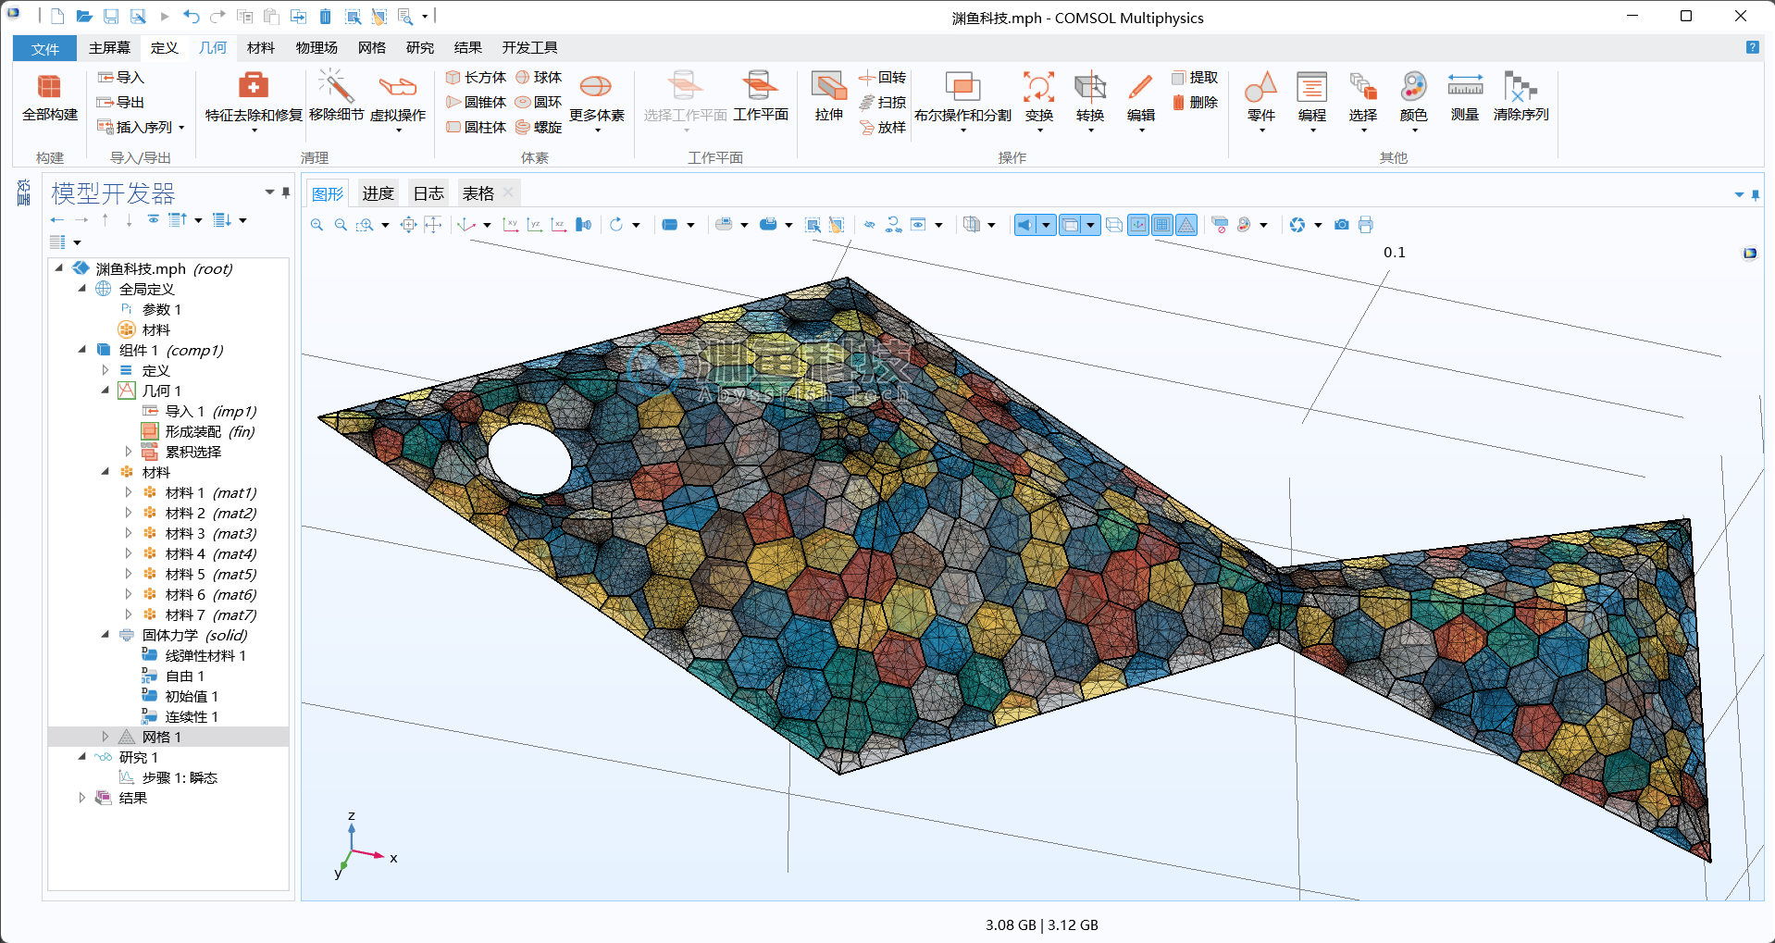Open the Model Builder panel menu arrow

click(270, 192)
